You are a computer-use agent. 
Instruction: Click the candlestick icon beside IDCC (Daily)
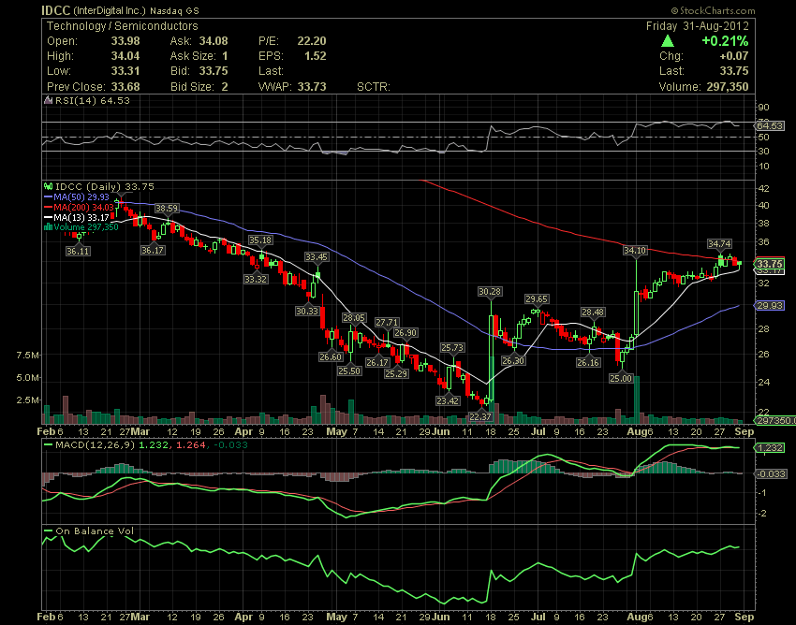[48, 187]
